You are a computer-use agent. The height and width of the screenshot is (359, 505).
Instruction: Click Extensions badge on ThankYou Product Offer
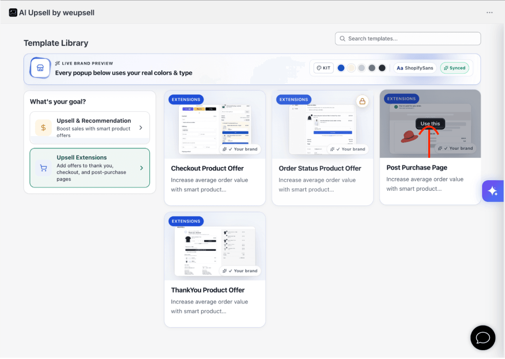(x=186, y=221)
